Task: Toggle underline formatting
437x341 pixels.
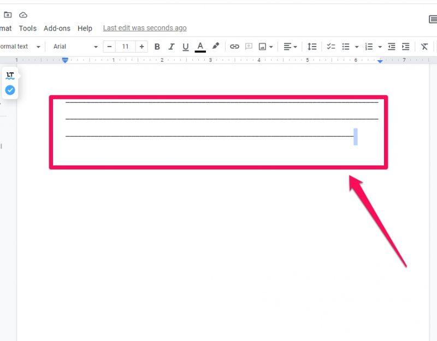Action: click(185, 47)
